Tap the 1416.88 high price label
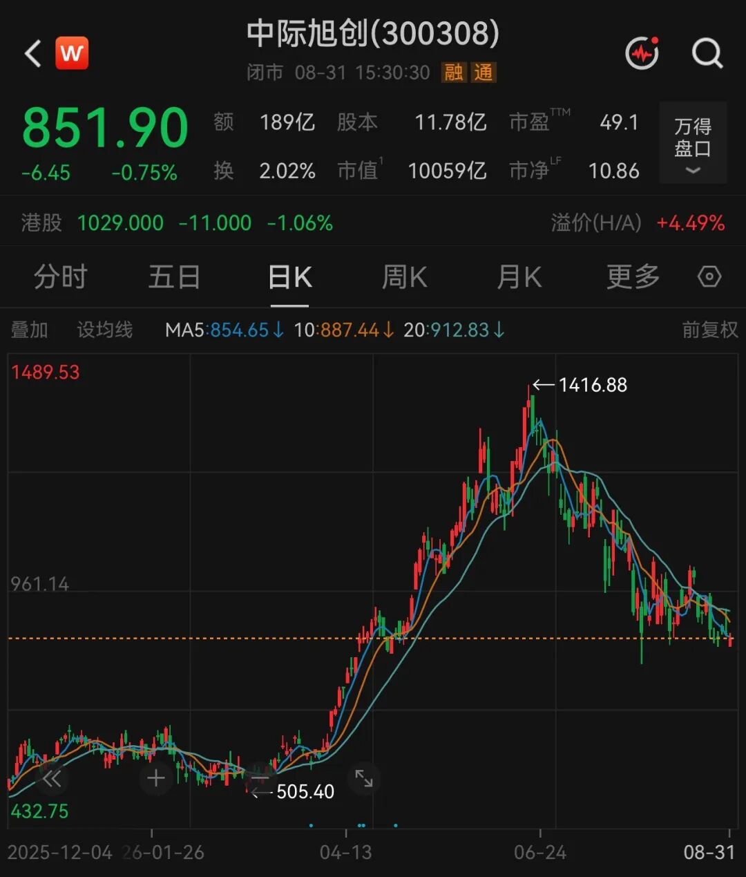Image resolution: width=746 pixels, height=877 pixels. point(593,385)
